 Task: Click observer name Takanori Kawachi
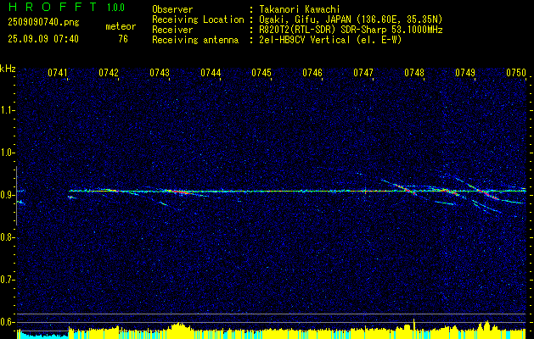[x=298, y=9]
